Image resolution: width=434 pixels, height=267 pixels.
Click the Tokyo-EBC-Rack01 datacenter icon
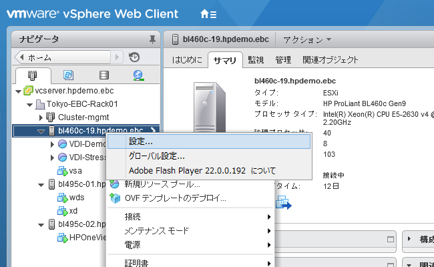click(x=40, y=104)
